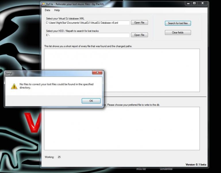Open the Help menu
221x173 pixels.
57,10
